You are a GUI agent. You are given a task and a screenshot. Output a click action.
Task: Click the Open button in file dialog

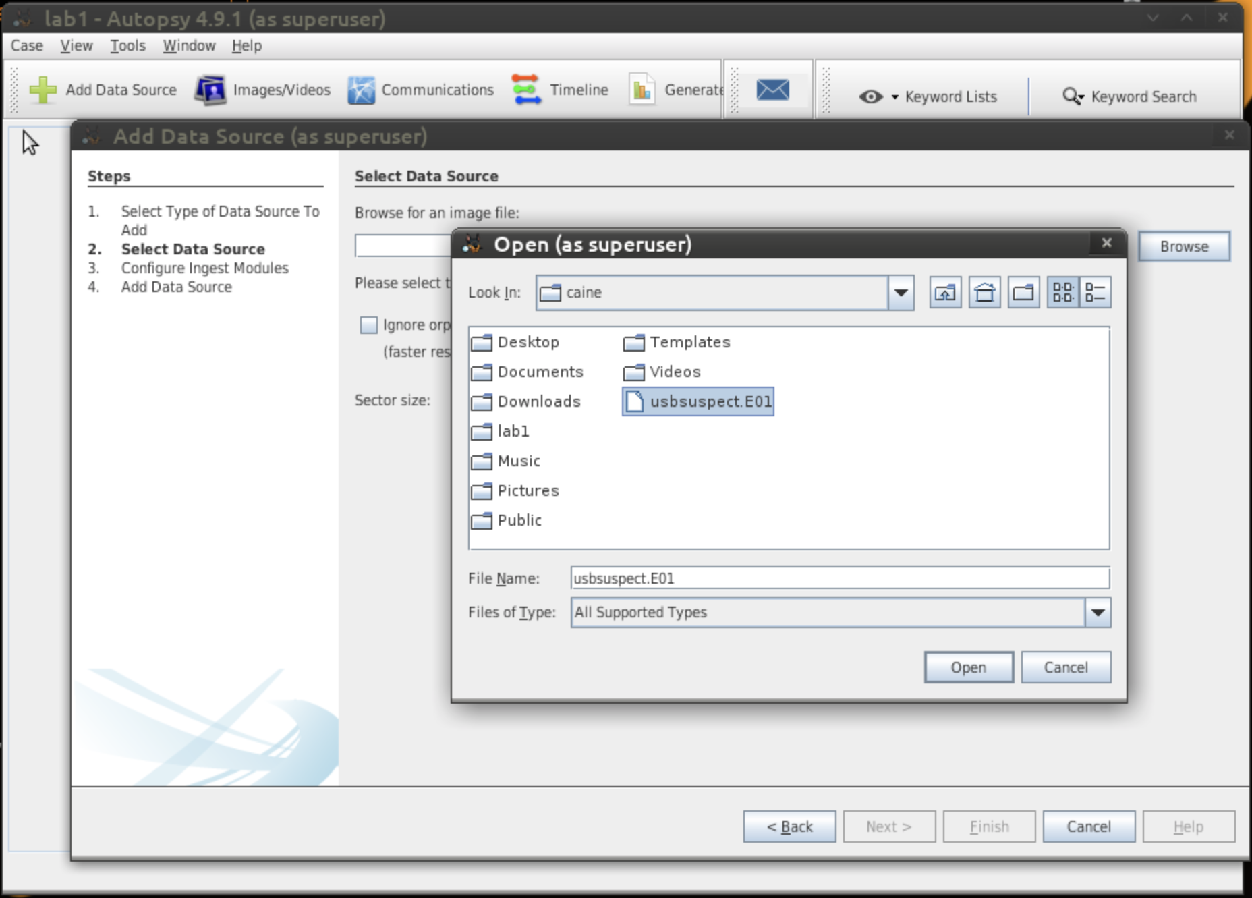coord(969,667)
